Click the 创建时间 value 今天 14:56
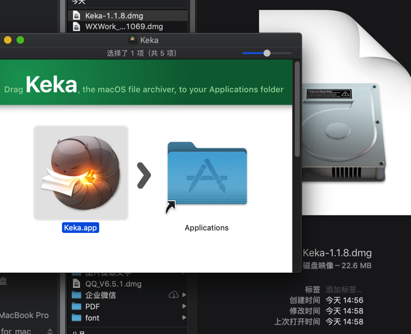411x334 pixels. [x=345, y=300]
